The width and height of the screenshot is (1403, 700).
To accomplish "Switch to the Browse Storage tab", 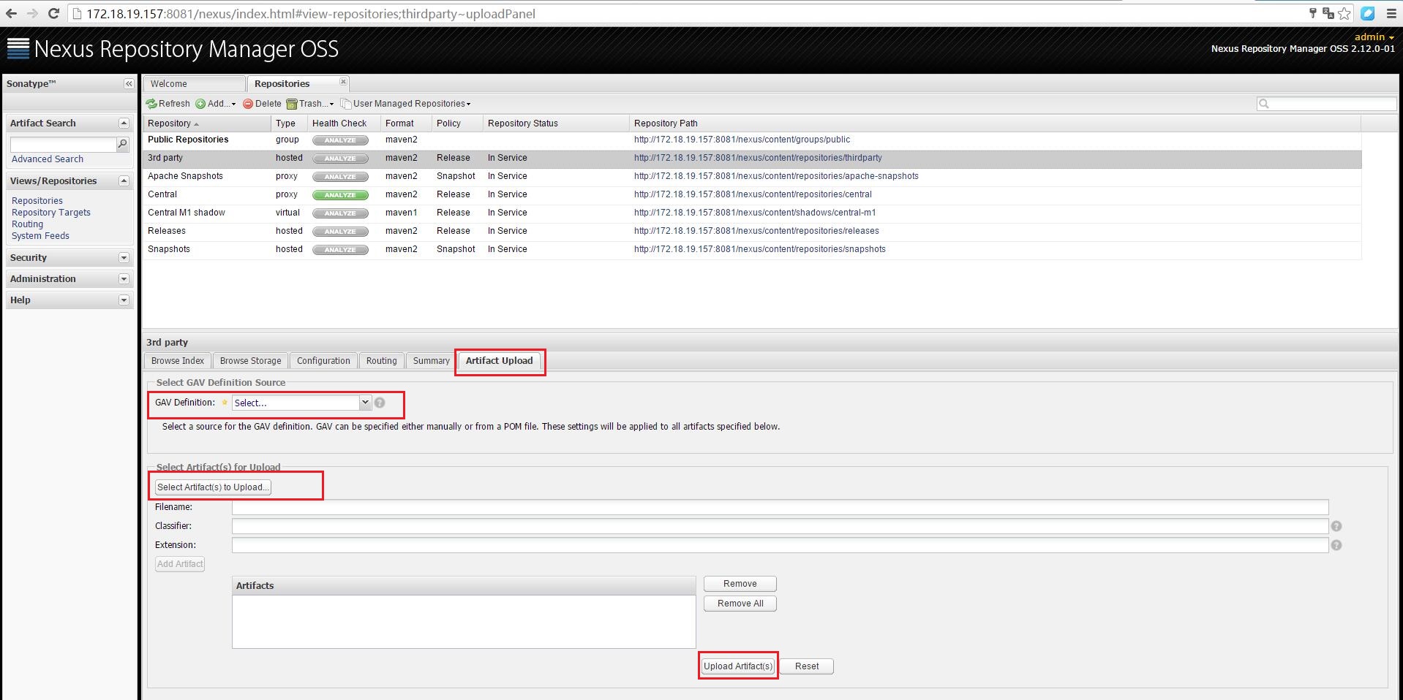I will (250, 361).
